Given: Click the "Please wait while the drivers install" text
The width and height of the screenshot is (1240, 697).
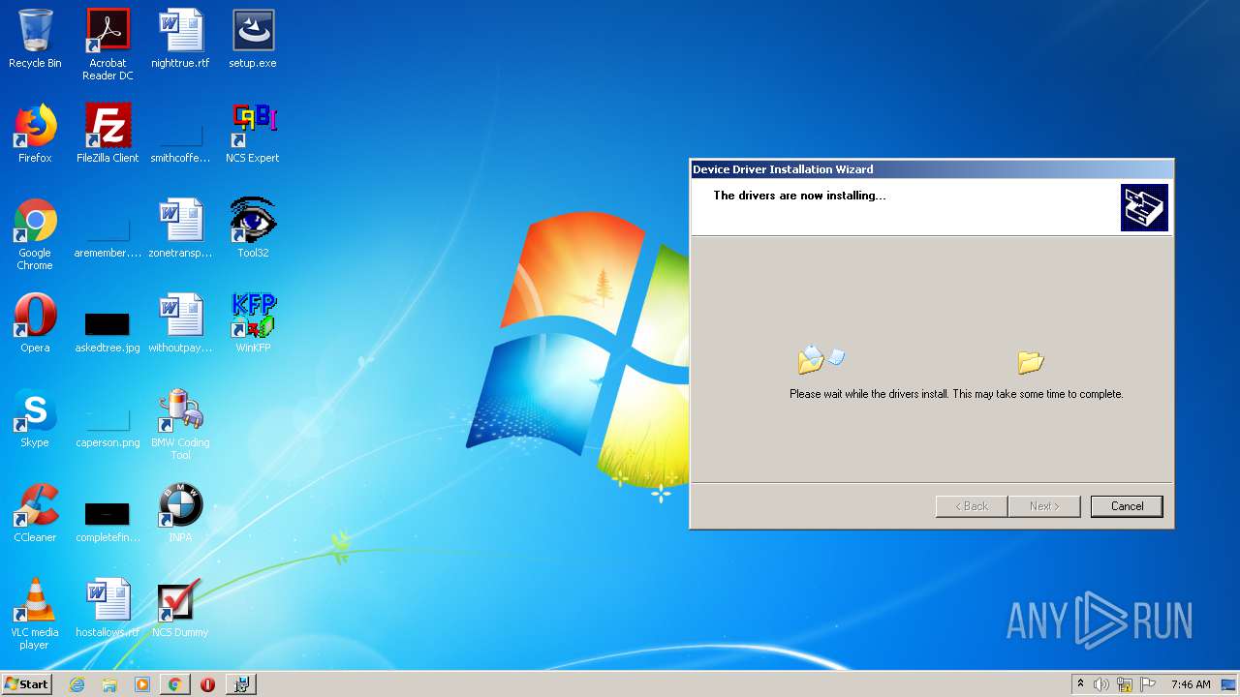Looking at the screenshot, I should 956,394.
